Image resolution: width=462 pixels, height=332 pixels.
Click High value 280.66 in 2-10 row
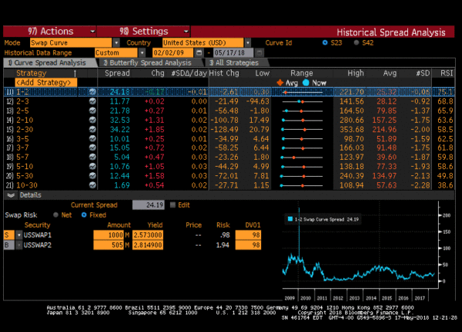click(352, 120)
